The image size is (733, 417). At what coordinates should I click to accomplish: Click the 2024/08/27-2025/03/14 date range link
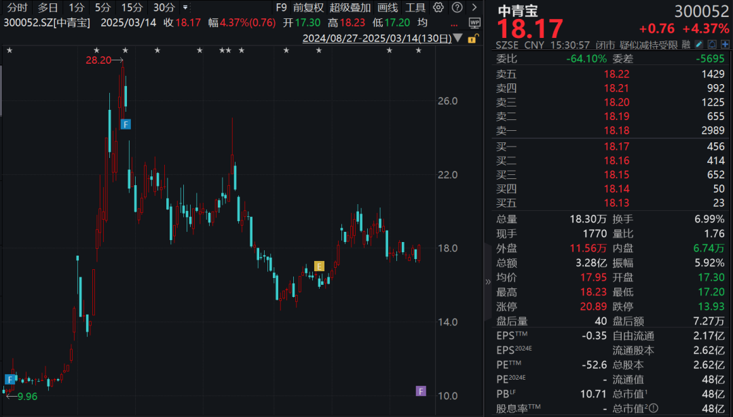click(377, 38)
